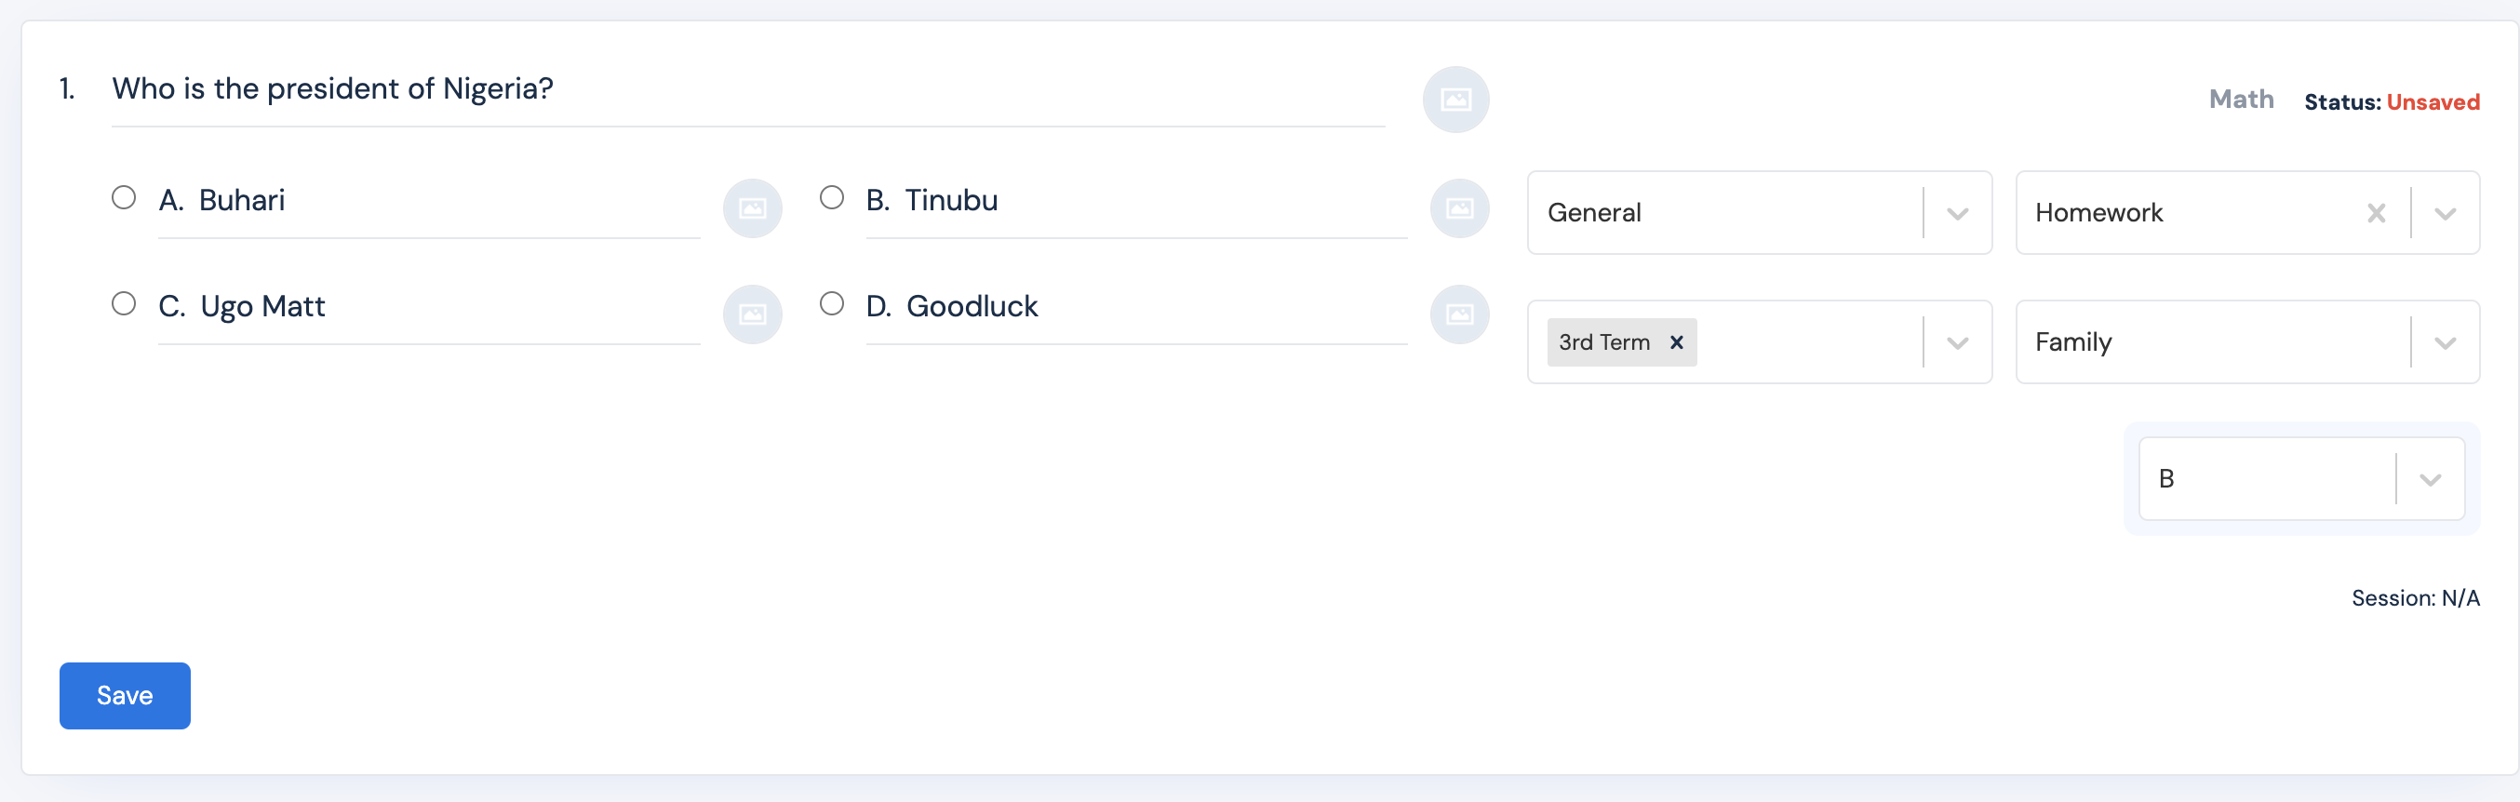Expand the General dropdown
The width and height of the screenshot is (2520, 802).
[1958, 213]
